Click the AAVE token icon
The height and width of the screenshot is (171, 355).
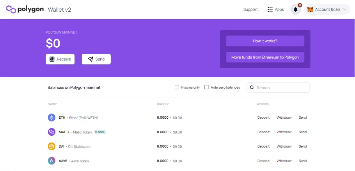[51, 161]
